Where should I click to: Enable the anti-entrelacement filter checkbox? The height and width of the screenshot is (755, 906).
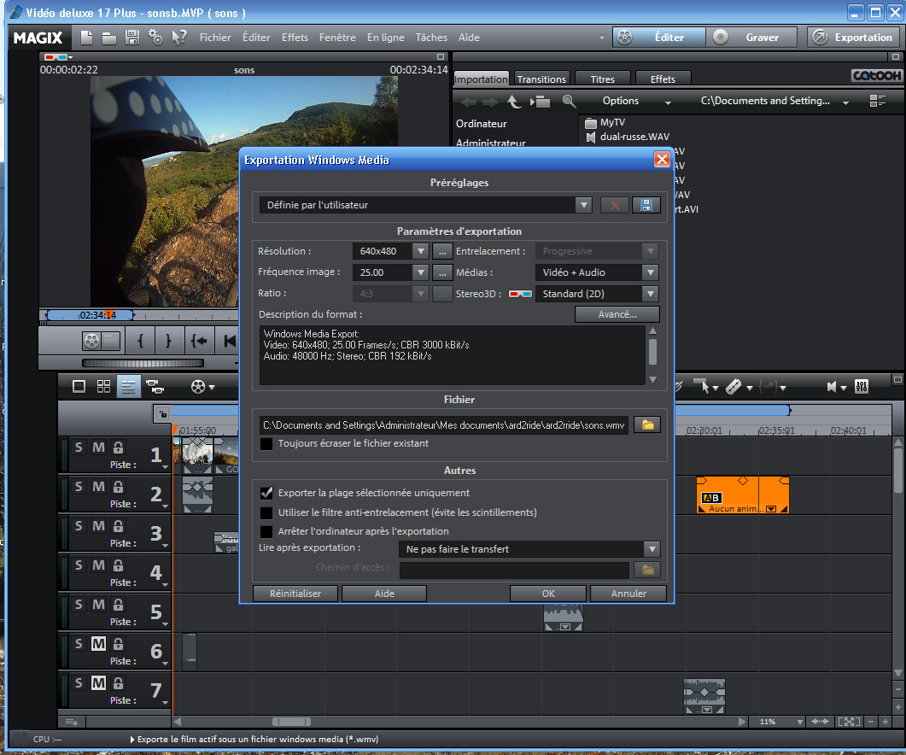[x=266, y=512]
